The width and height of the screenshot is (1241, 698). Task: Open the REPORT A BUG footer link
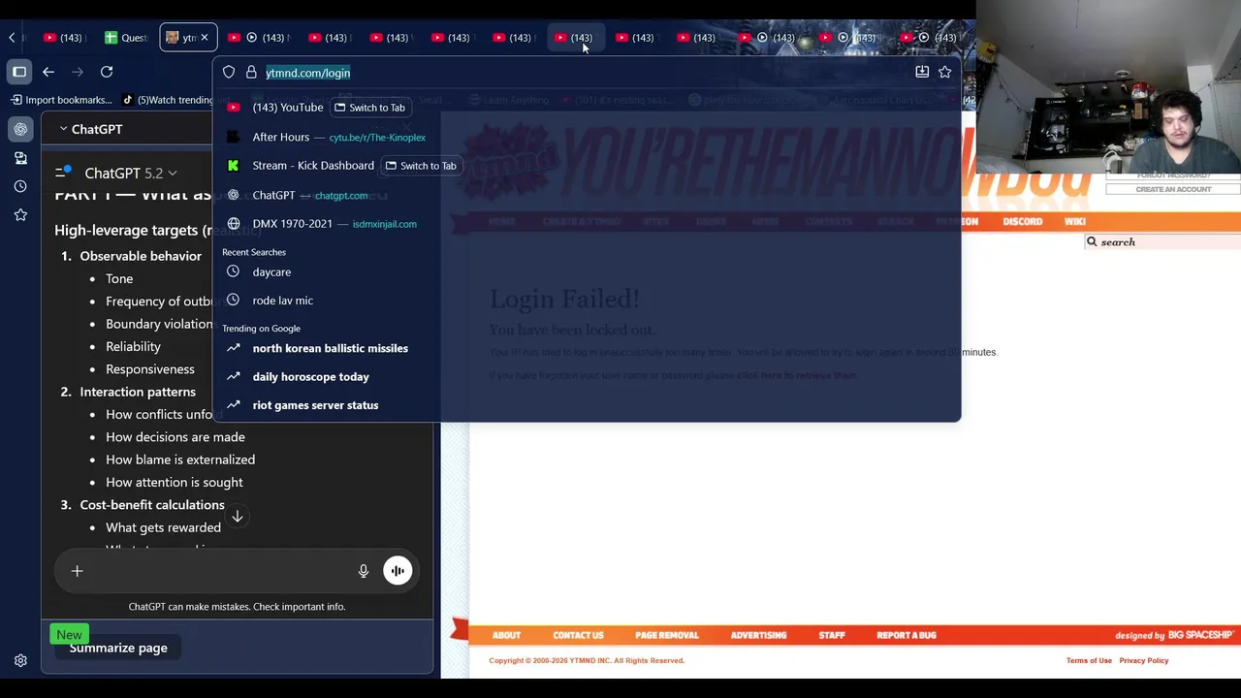pyautogui.click(x=907, y=636)
